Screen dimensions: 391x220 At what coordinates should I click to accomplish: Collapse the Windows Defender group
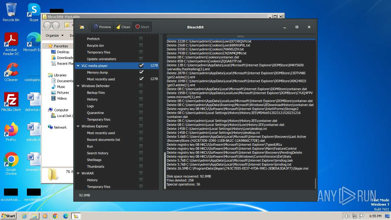(x=78, y=86)
